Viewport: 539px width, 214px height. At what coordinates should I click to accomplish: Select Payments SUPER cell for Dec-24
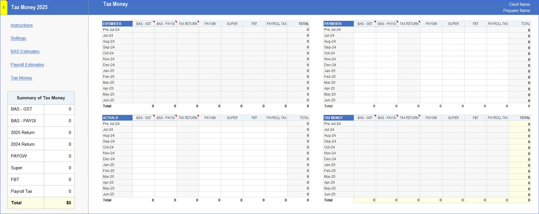pos(453,65)
